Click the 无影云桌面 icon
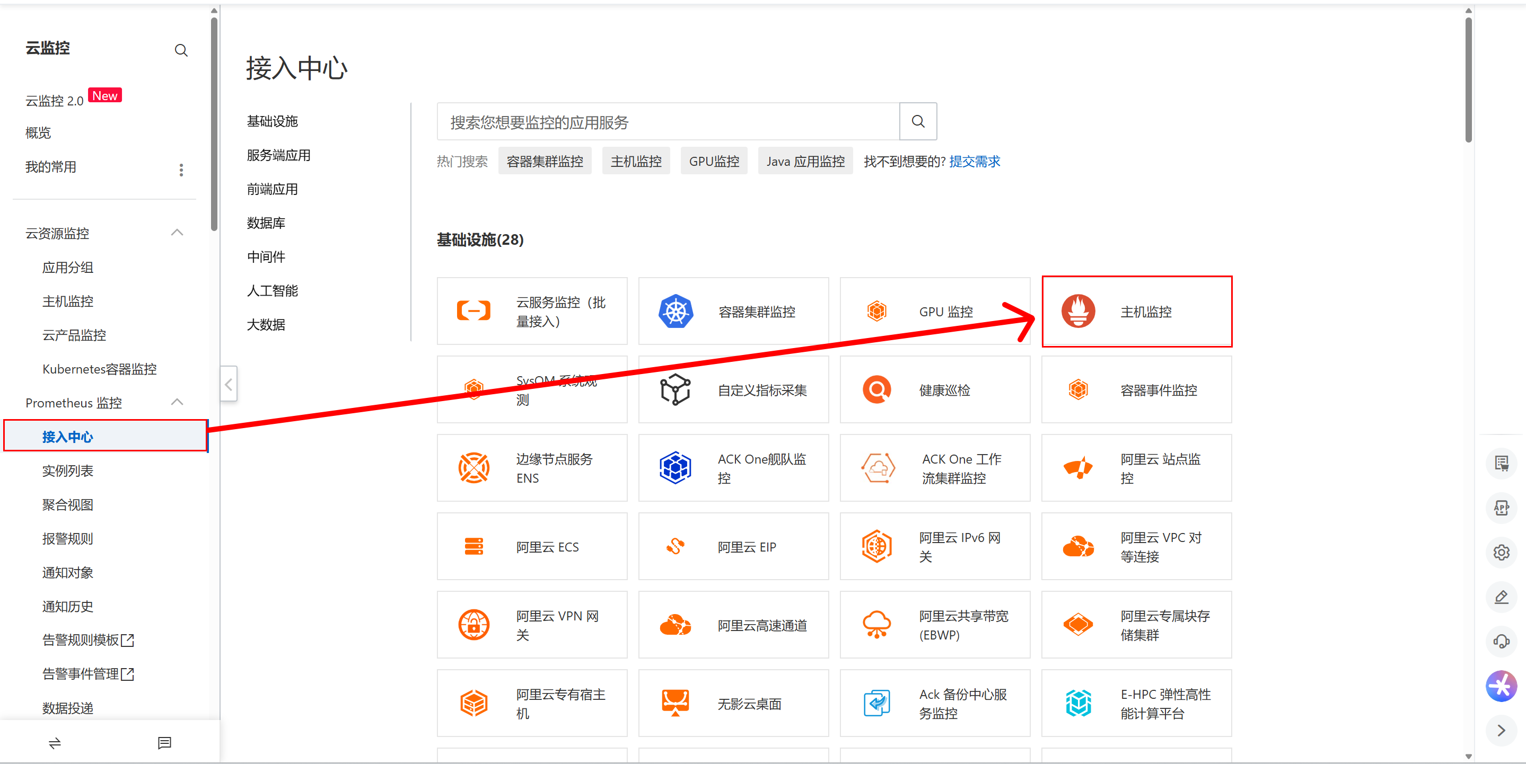 coord(676,703)
